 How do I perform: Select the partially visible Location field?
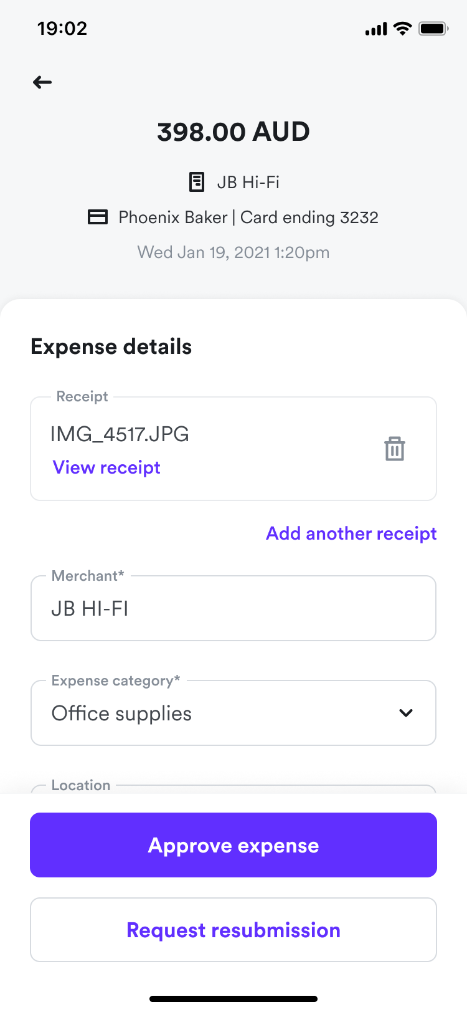[233, 788]
